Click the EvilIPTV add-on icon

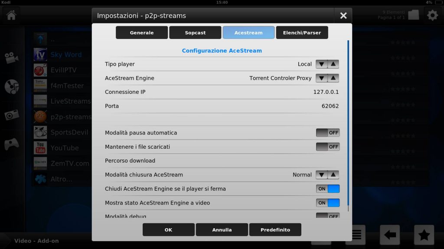(40, 70)
